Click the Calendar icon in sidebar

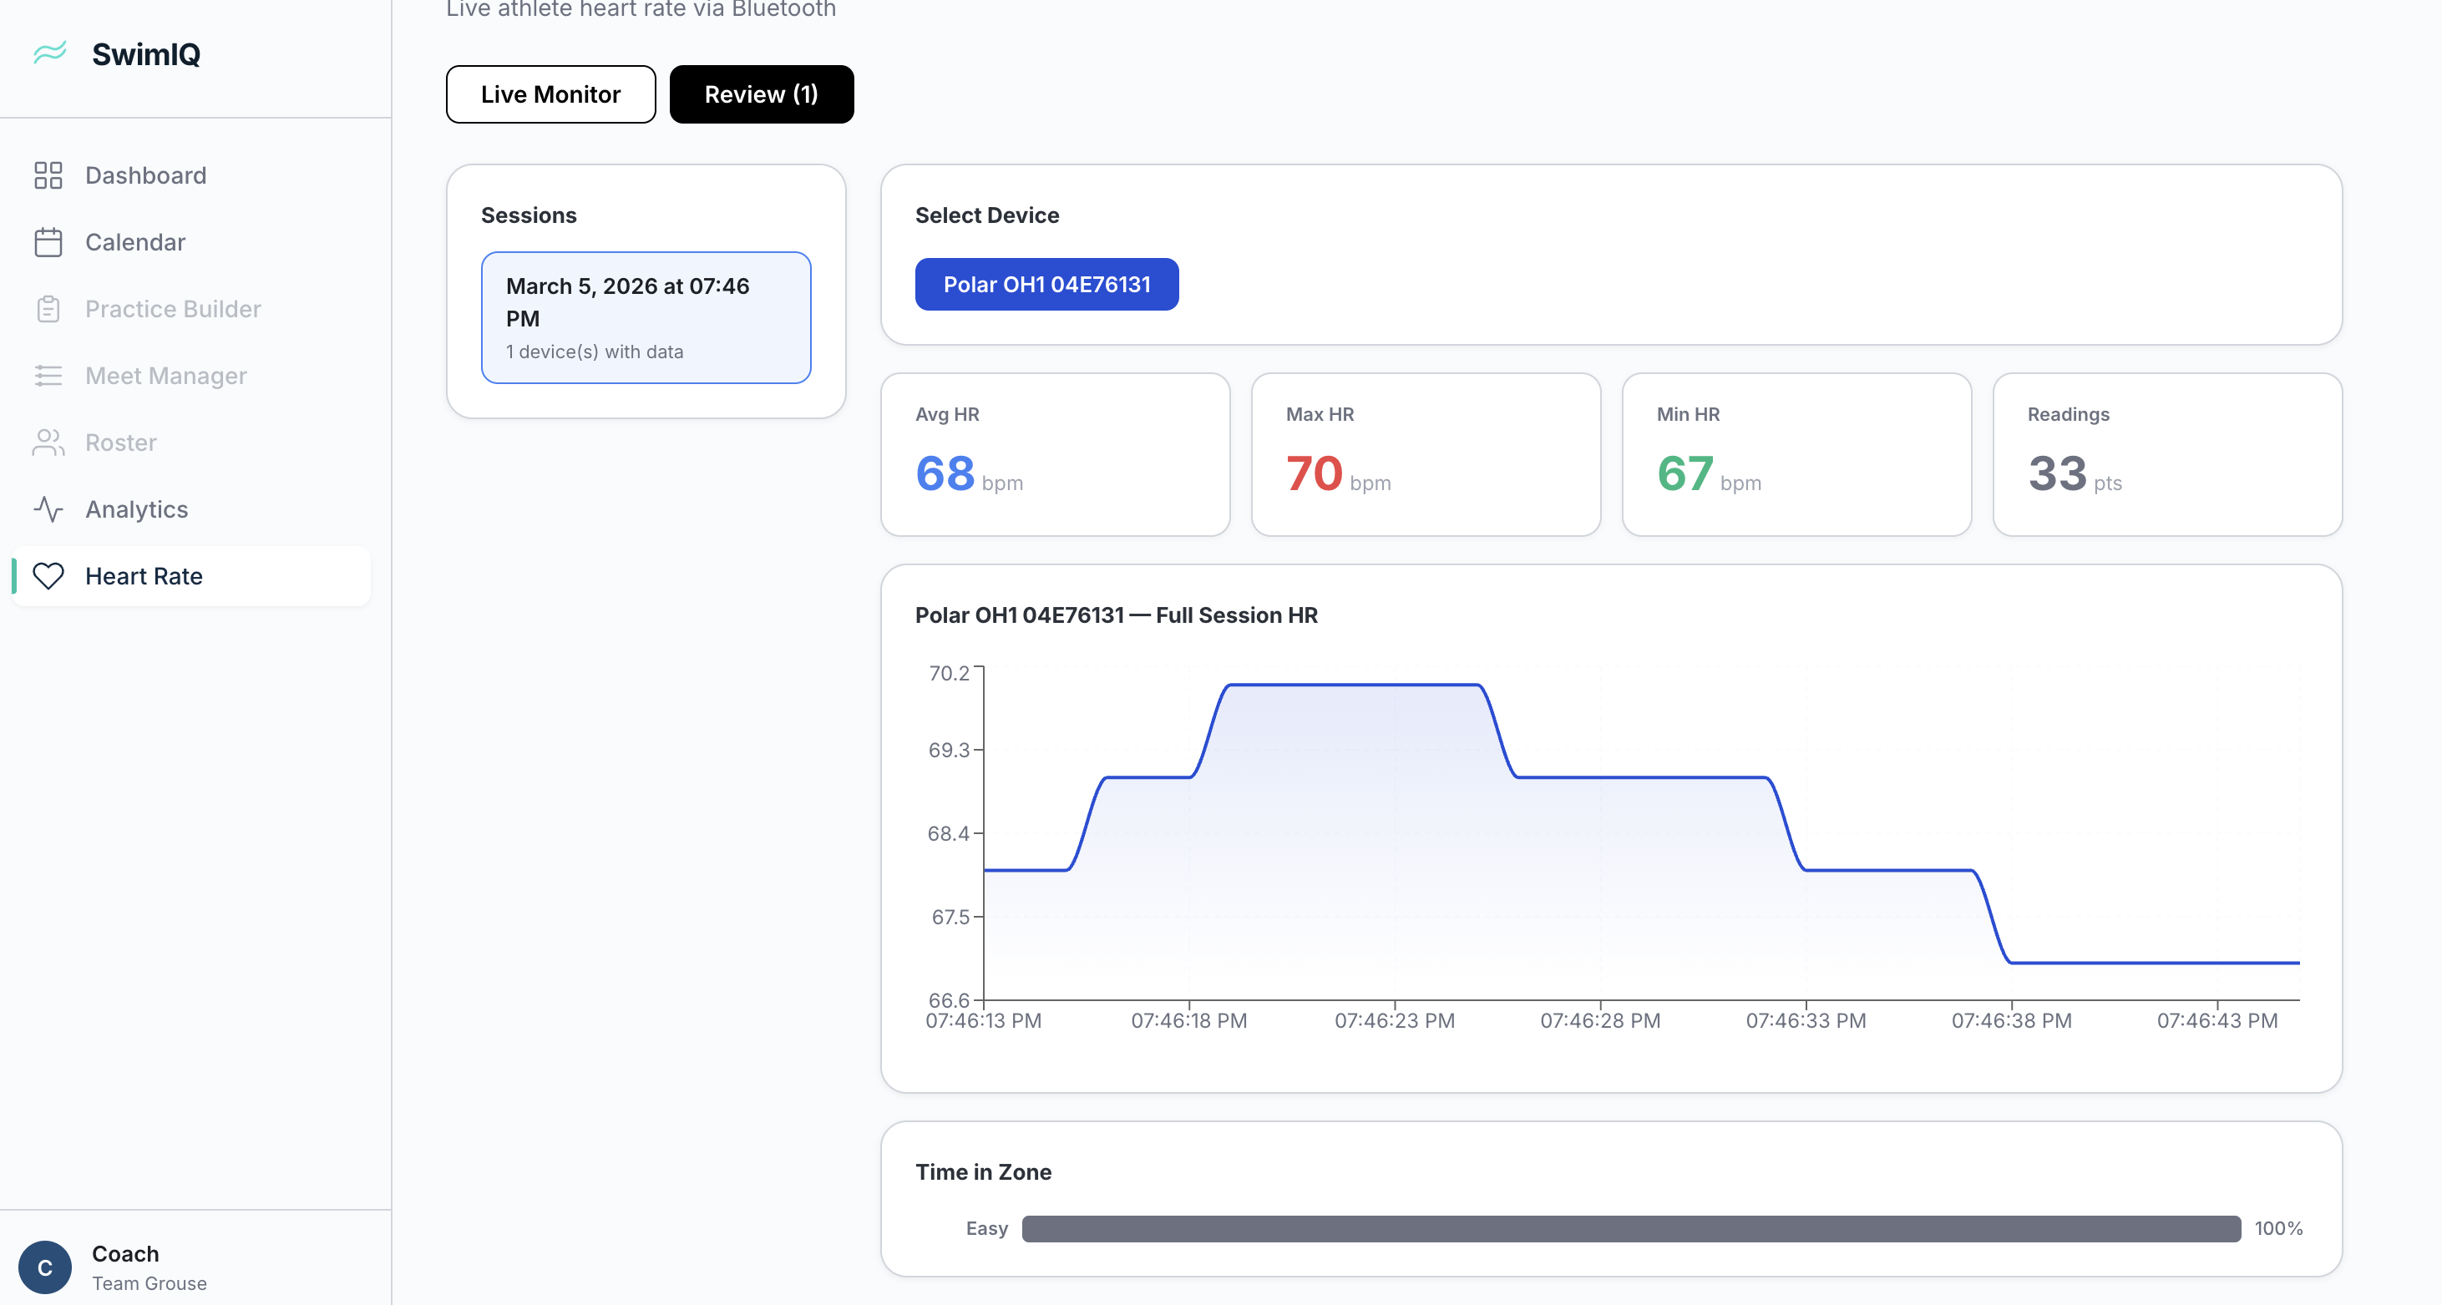(48, 243)
